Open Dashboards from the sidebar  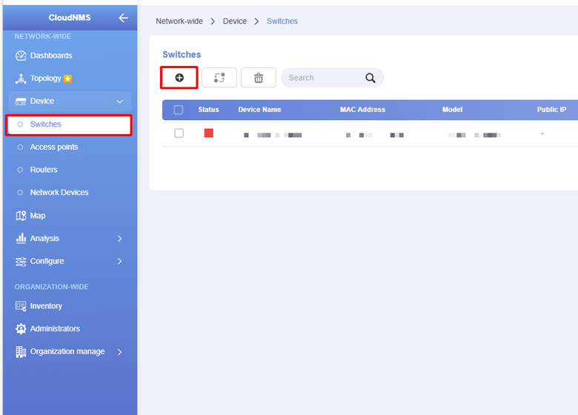tap(50, 56)
